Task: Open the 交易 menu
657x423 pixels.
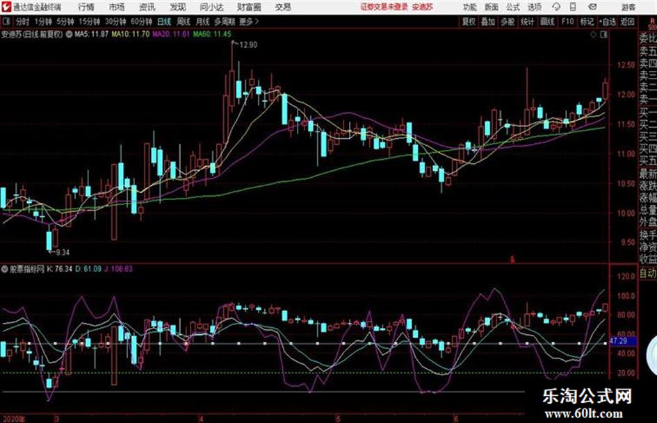Action: [x=283, y=7]
